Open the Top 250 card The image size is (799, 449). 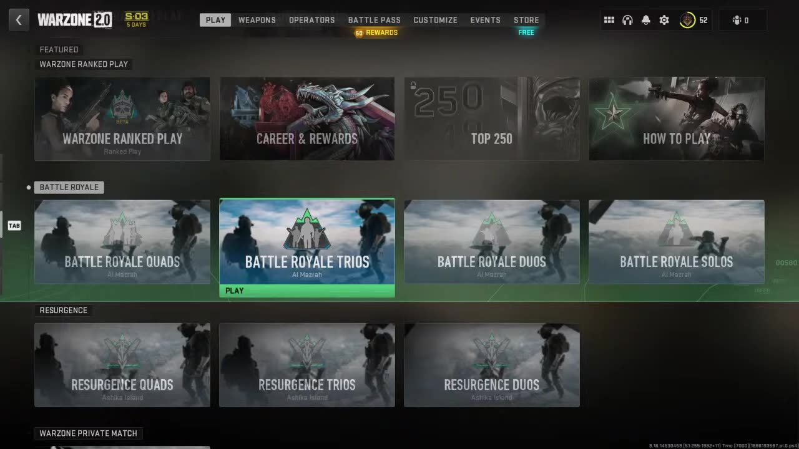[492, 118]
